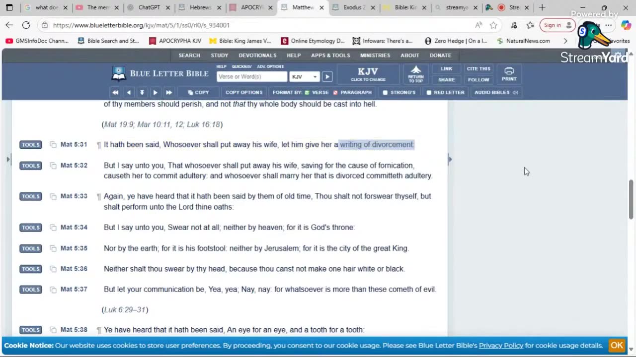
Task: Open Tools for Mat 5:32
Action: 30,166
